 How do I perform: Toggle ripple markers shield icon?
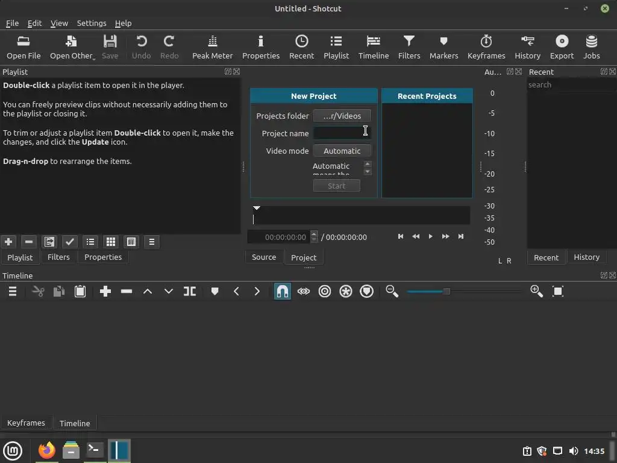click(x=367, y=291)
